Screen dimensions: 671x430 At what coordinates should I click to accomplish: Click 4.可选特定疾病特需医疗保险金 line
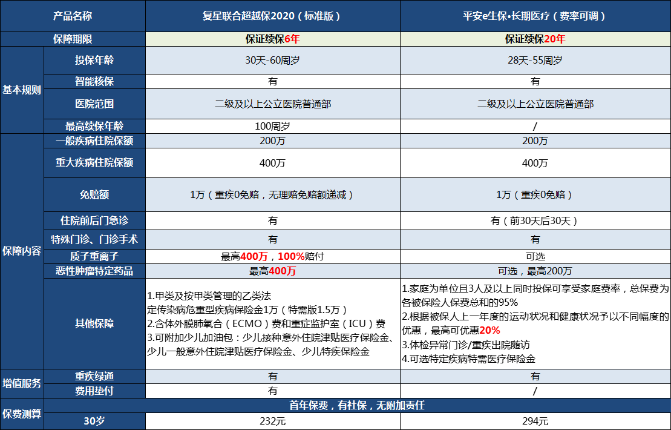click(x=468, y=359)
